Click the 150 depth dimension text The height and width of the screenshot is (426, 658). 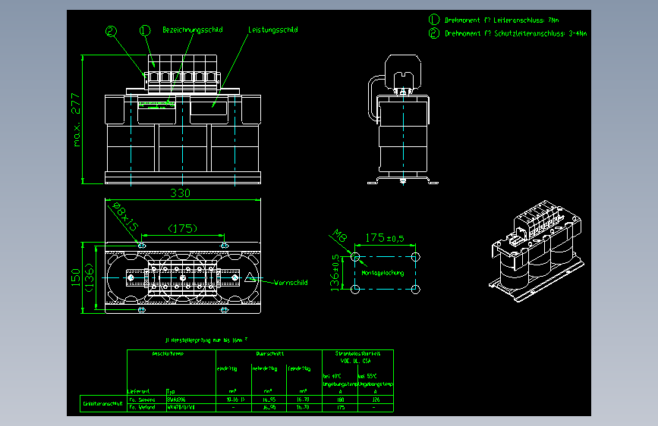(76, 277)
